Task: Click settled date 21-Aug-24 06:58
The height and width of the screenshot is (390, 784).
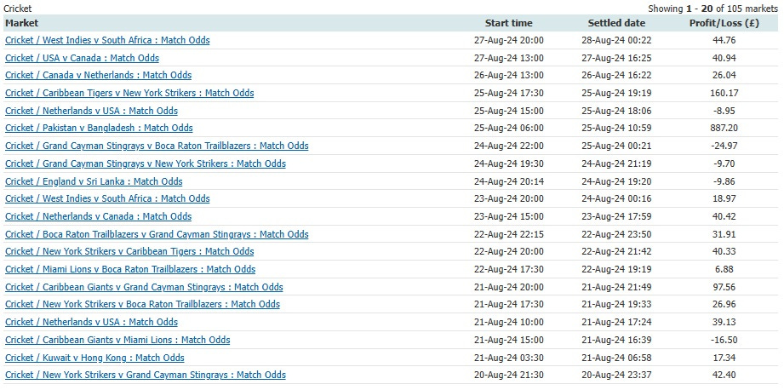Action: (616, 358)
